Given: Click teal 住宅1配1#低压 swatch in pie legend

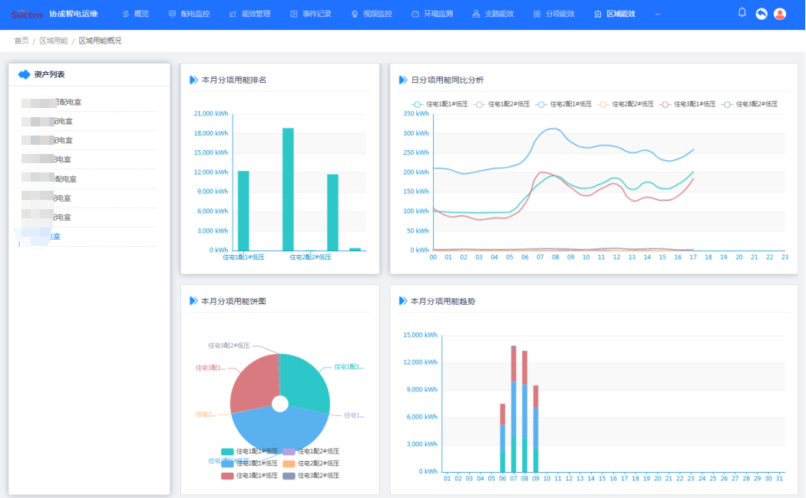Looking at the screenshot, I should pyautogui.click(x=227, y=451).
